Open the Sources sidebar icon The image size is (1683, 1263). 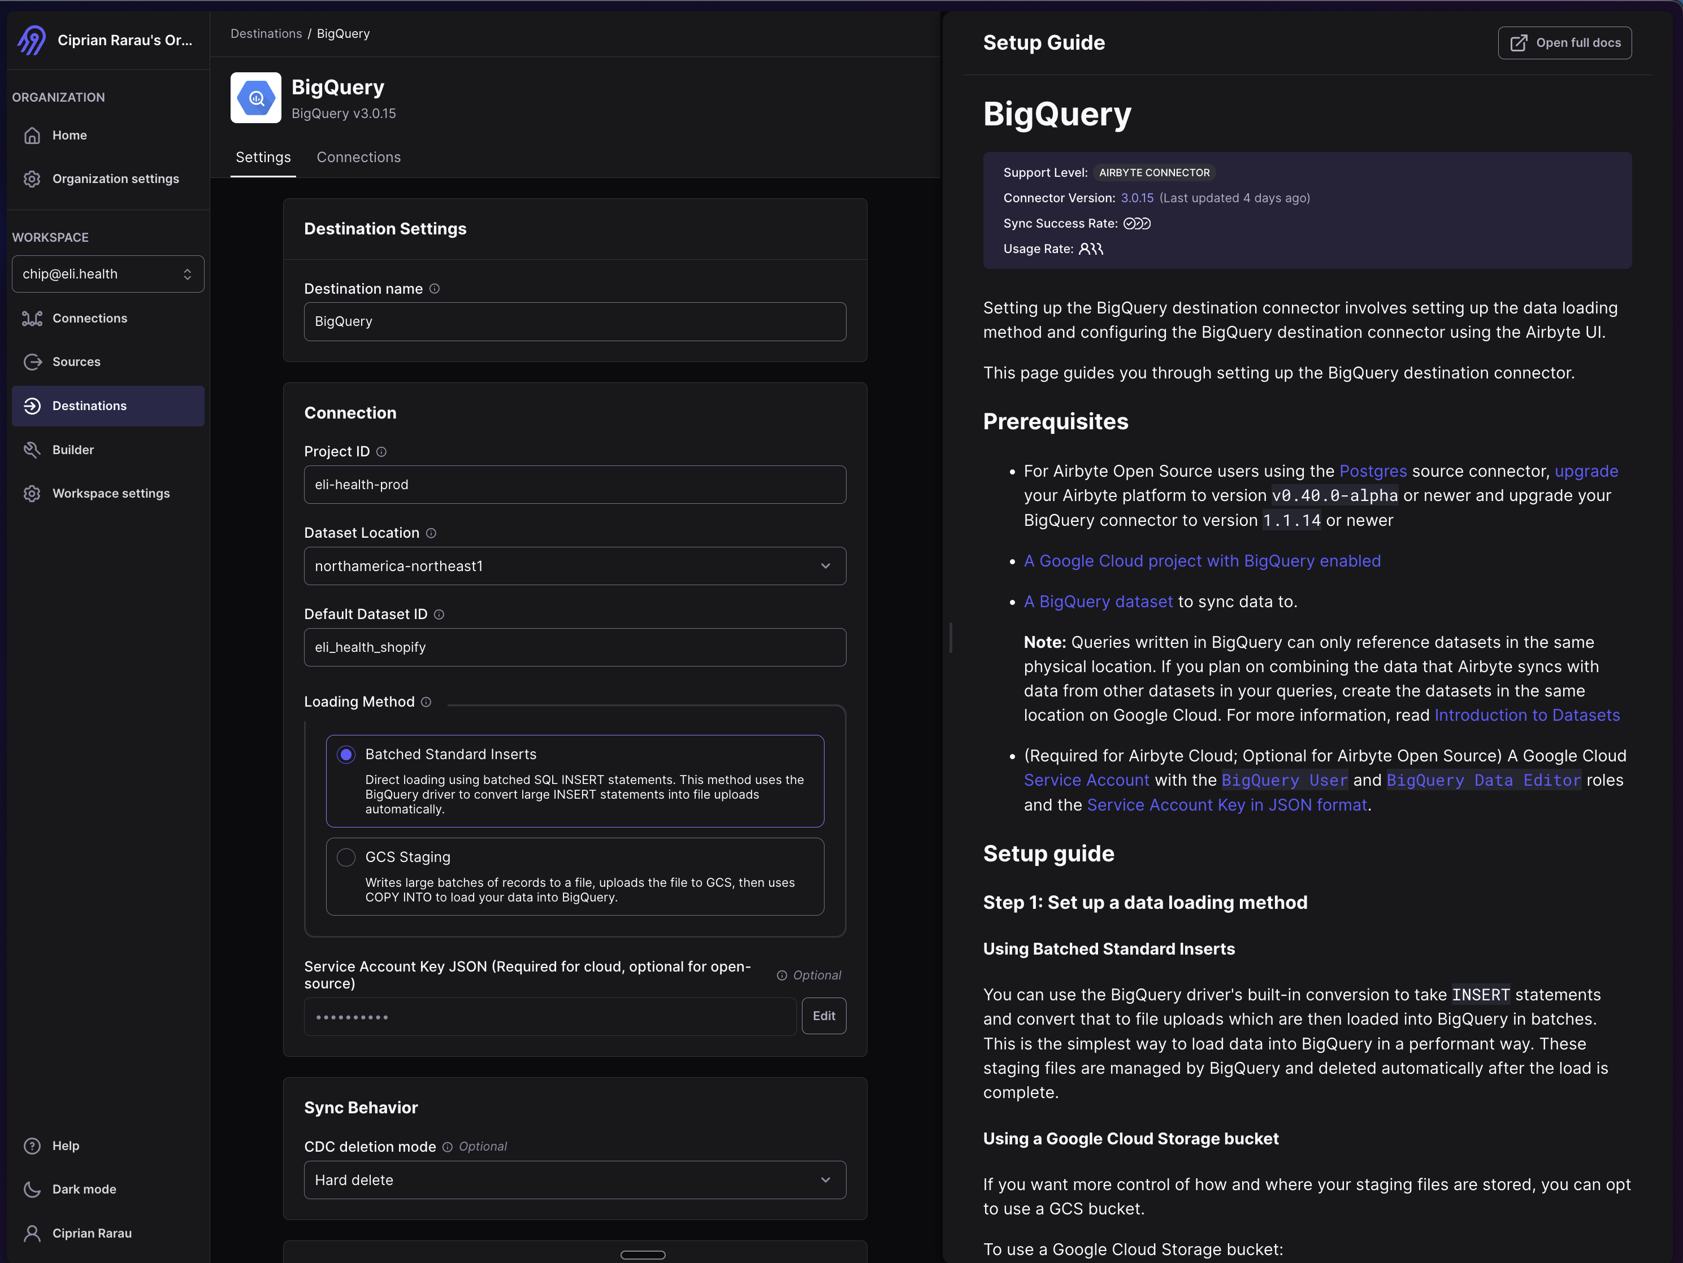click(x=32, y=362)
